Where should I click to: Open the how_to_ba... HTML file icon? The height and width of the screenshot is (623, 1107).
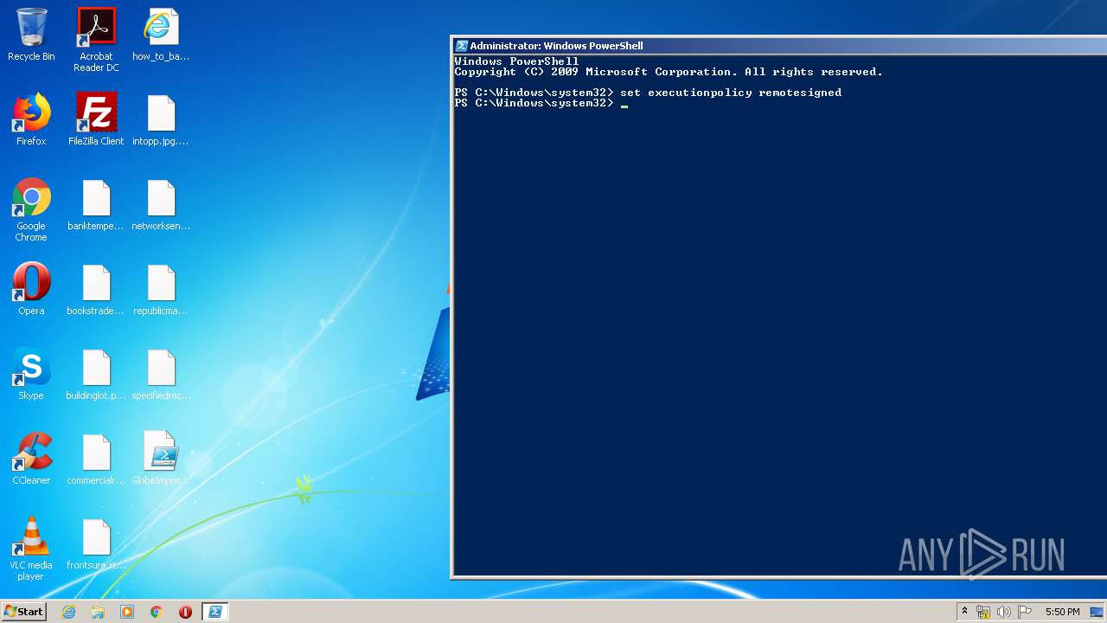tap(161, 35)
